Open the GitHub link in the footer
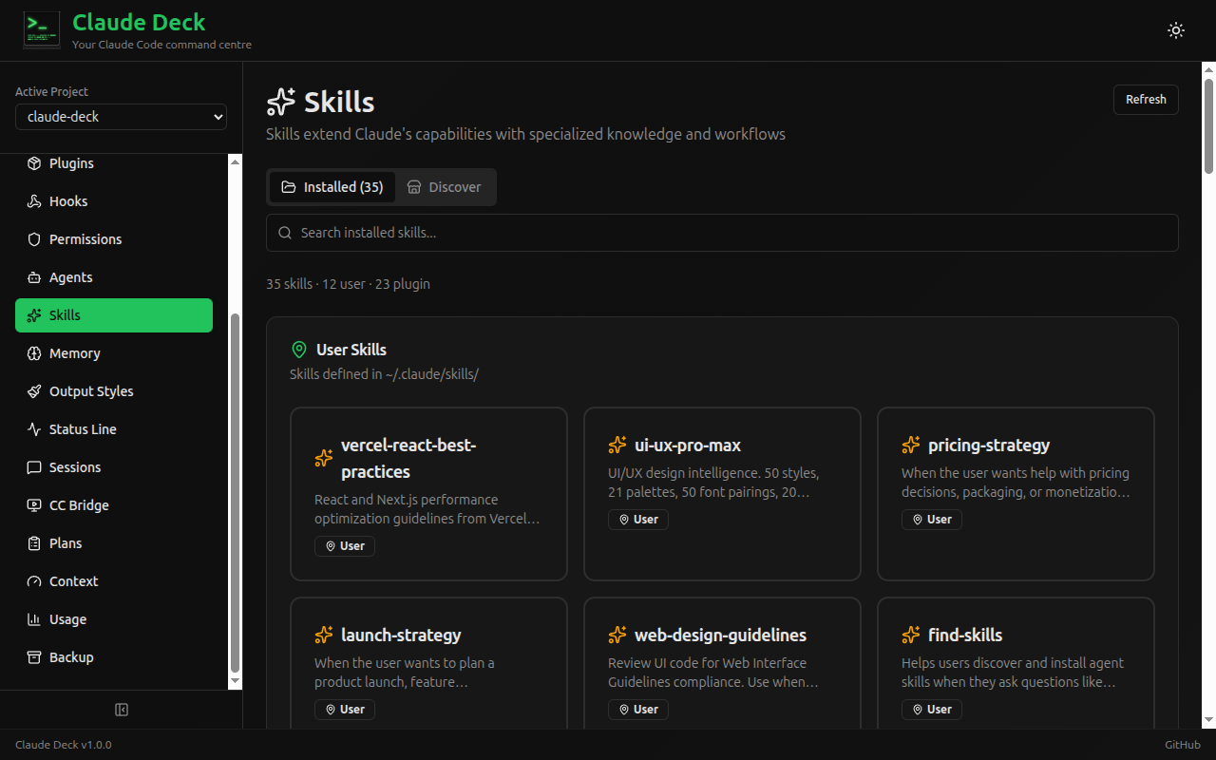This screenshot has height=760, width=1216. 1182,744
